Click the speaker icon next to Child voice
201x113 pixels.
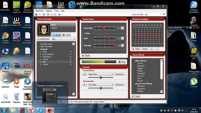(70, 52)
